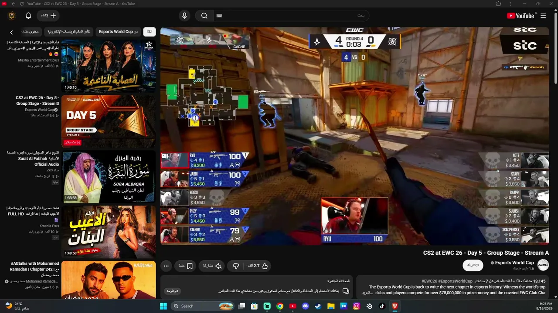Open the weather widget showing 24°C

(18, 306)
